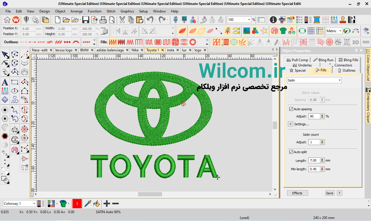
Task: Click the green T-shirt product icon
Action: click(283, 30)
